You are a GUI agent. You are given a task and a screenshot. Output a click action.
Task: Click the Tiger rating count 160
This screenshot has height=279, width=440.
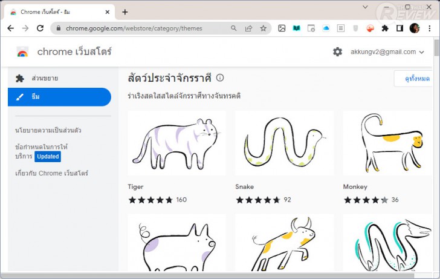click(181, 200)
